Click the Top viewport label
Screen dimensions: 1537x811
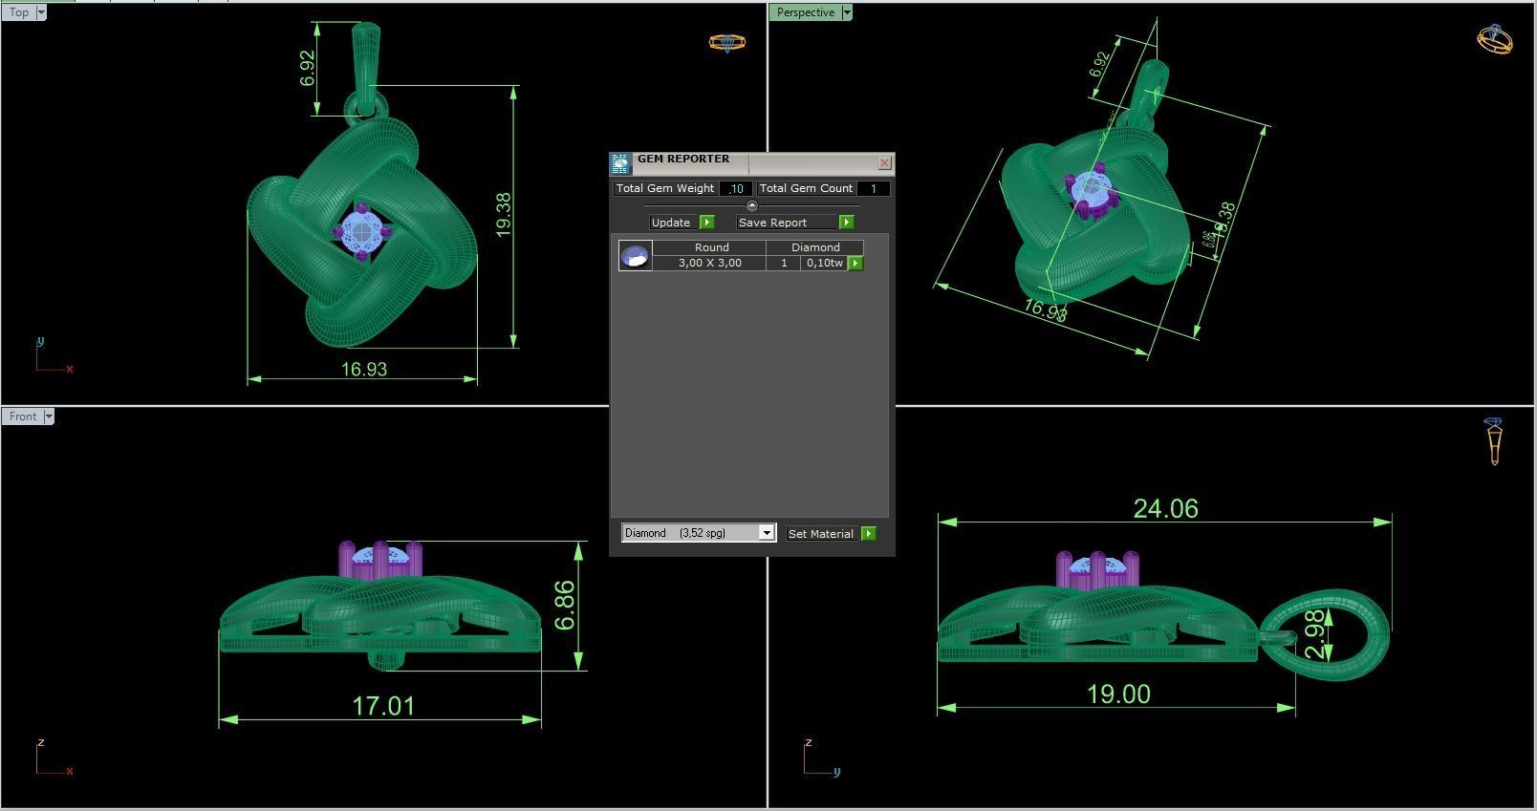pyautogui.click(x=18, y=12)
